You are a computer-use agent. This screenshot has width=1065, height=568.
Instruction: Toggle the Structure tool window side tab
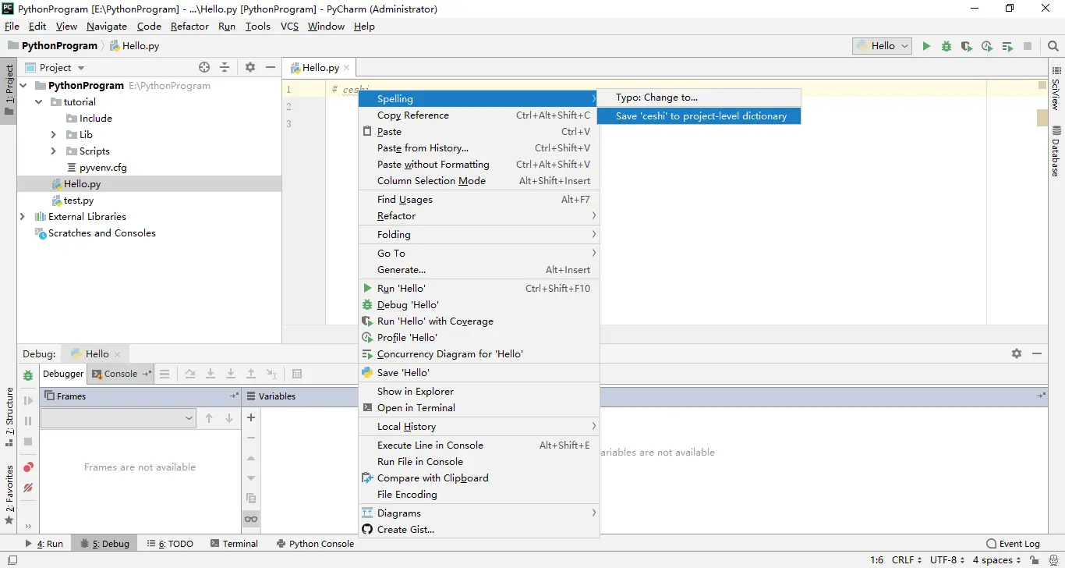coord(9,417)
